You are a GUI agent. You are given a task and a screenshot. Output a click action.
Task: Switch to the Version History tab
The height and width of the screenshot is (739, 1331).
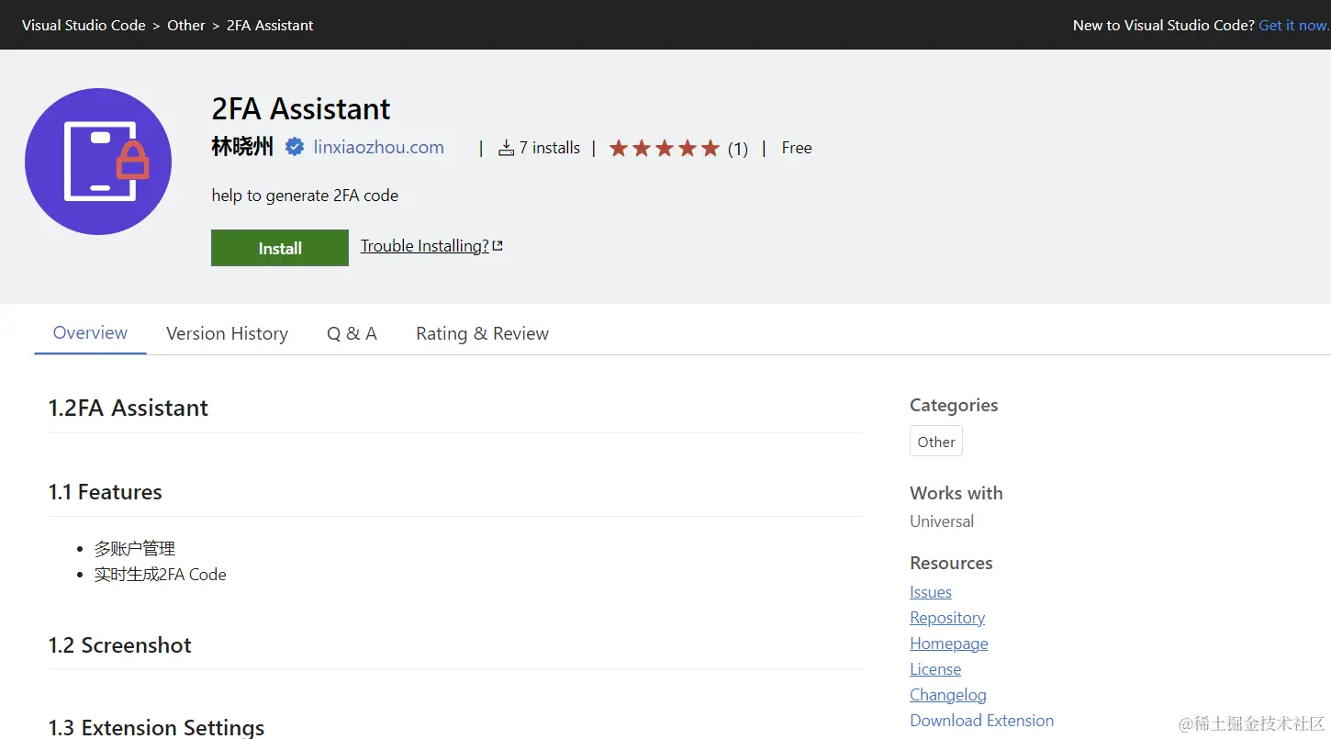click(x=227, y=333)
